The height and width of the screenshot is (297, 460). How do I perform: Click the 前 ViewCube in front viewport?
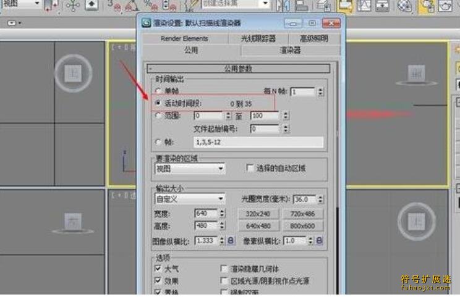coord(416,73)
